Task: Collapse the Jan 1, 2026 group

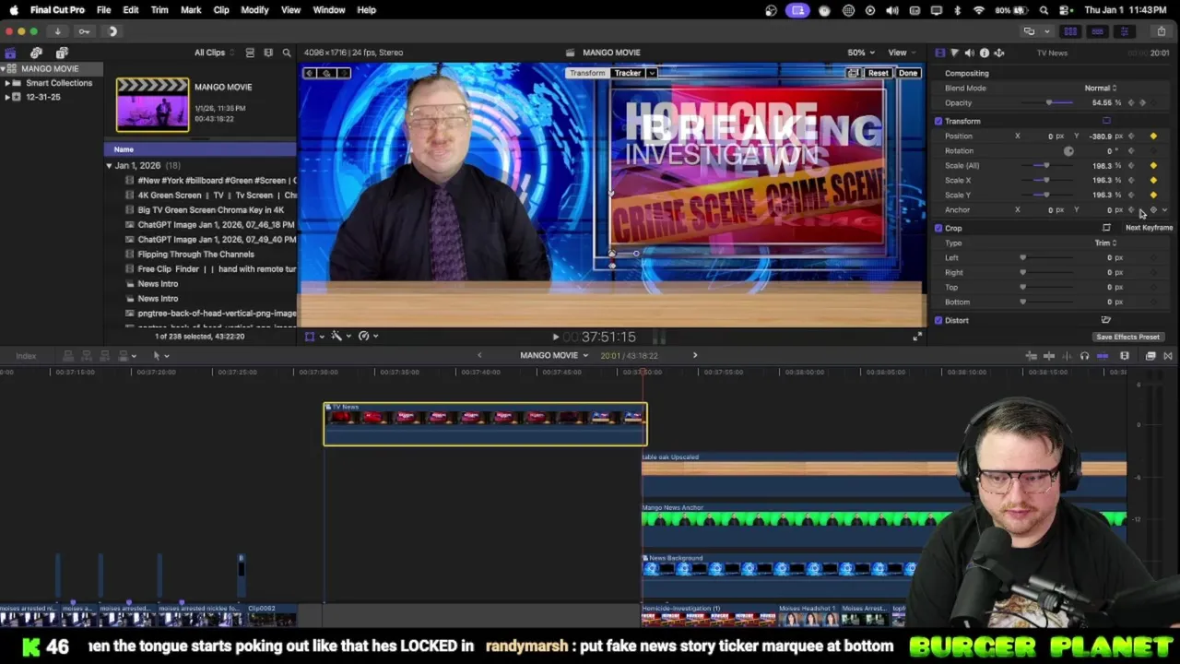Action: [x=109, y=166]
